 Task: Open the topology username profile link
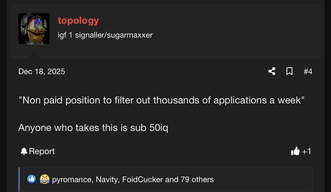click(x=78, y=20)
